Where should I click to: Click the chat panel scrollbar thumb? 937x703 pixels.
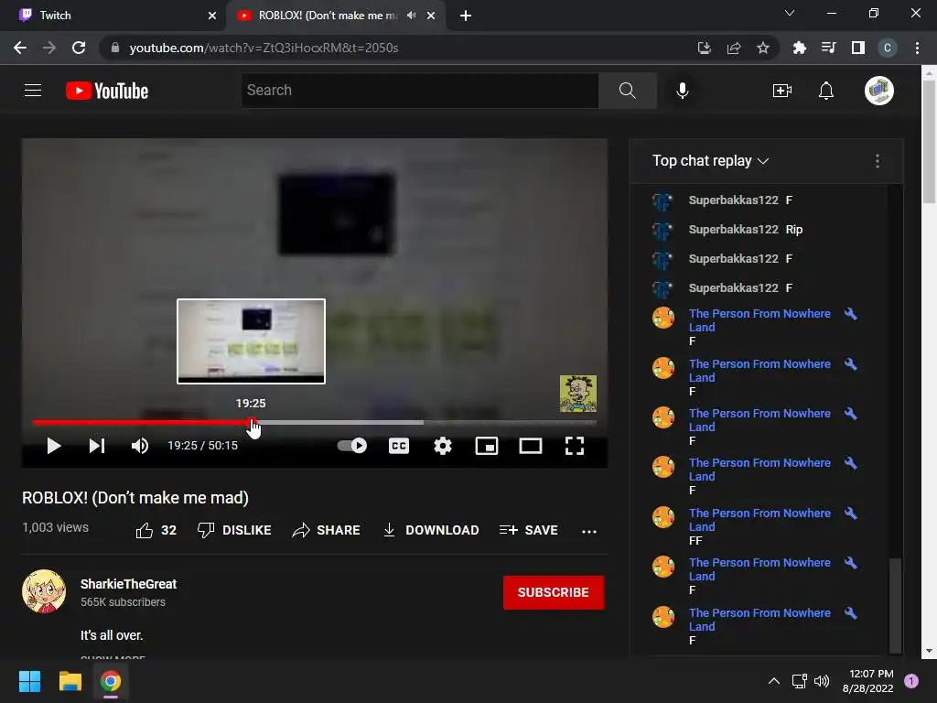pyautogui.click(x=895, y=605)
